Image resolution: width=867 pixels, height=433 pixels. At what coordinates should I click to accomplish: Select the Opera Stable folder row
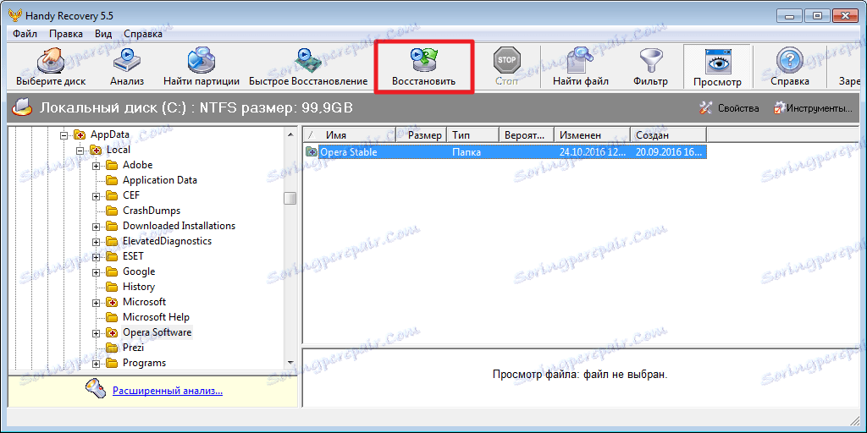pyautogui.click(x=505, y=151)
